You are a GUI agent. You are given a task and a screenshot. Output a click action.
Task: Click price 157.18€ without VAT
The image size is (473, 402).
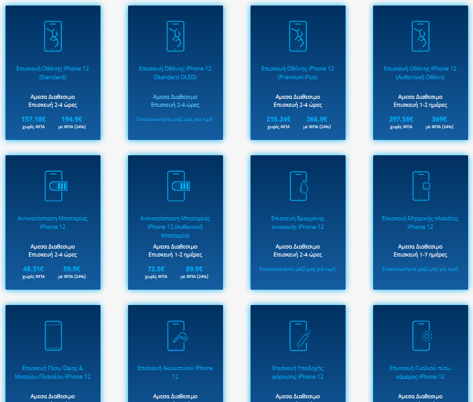point(34,119)
